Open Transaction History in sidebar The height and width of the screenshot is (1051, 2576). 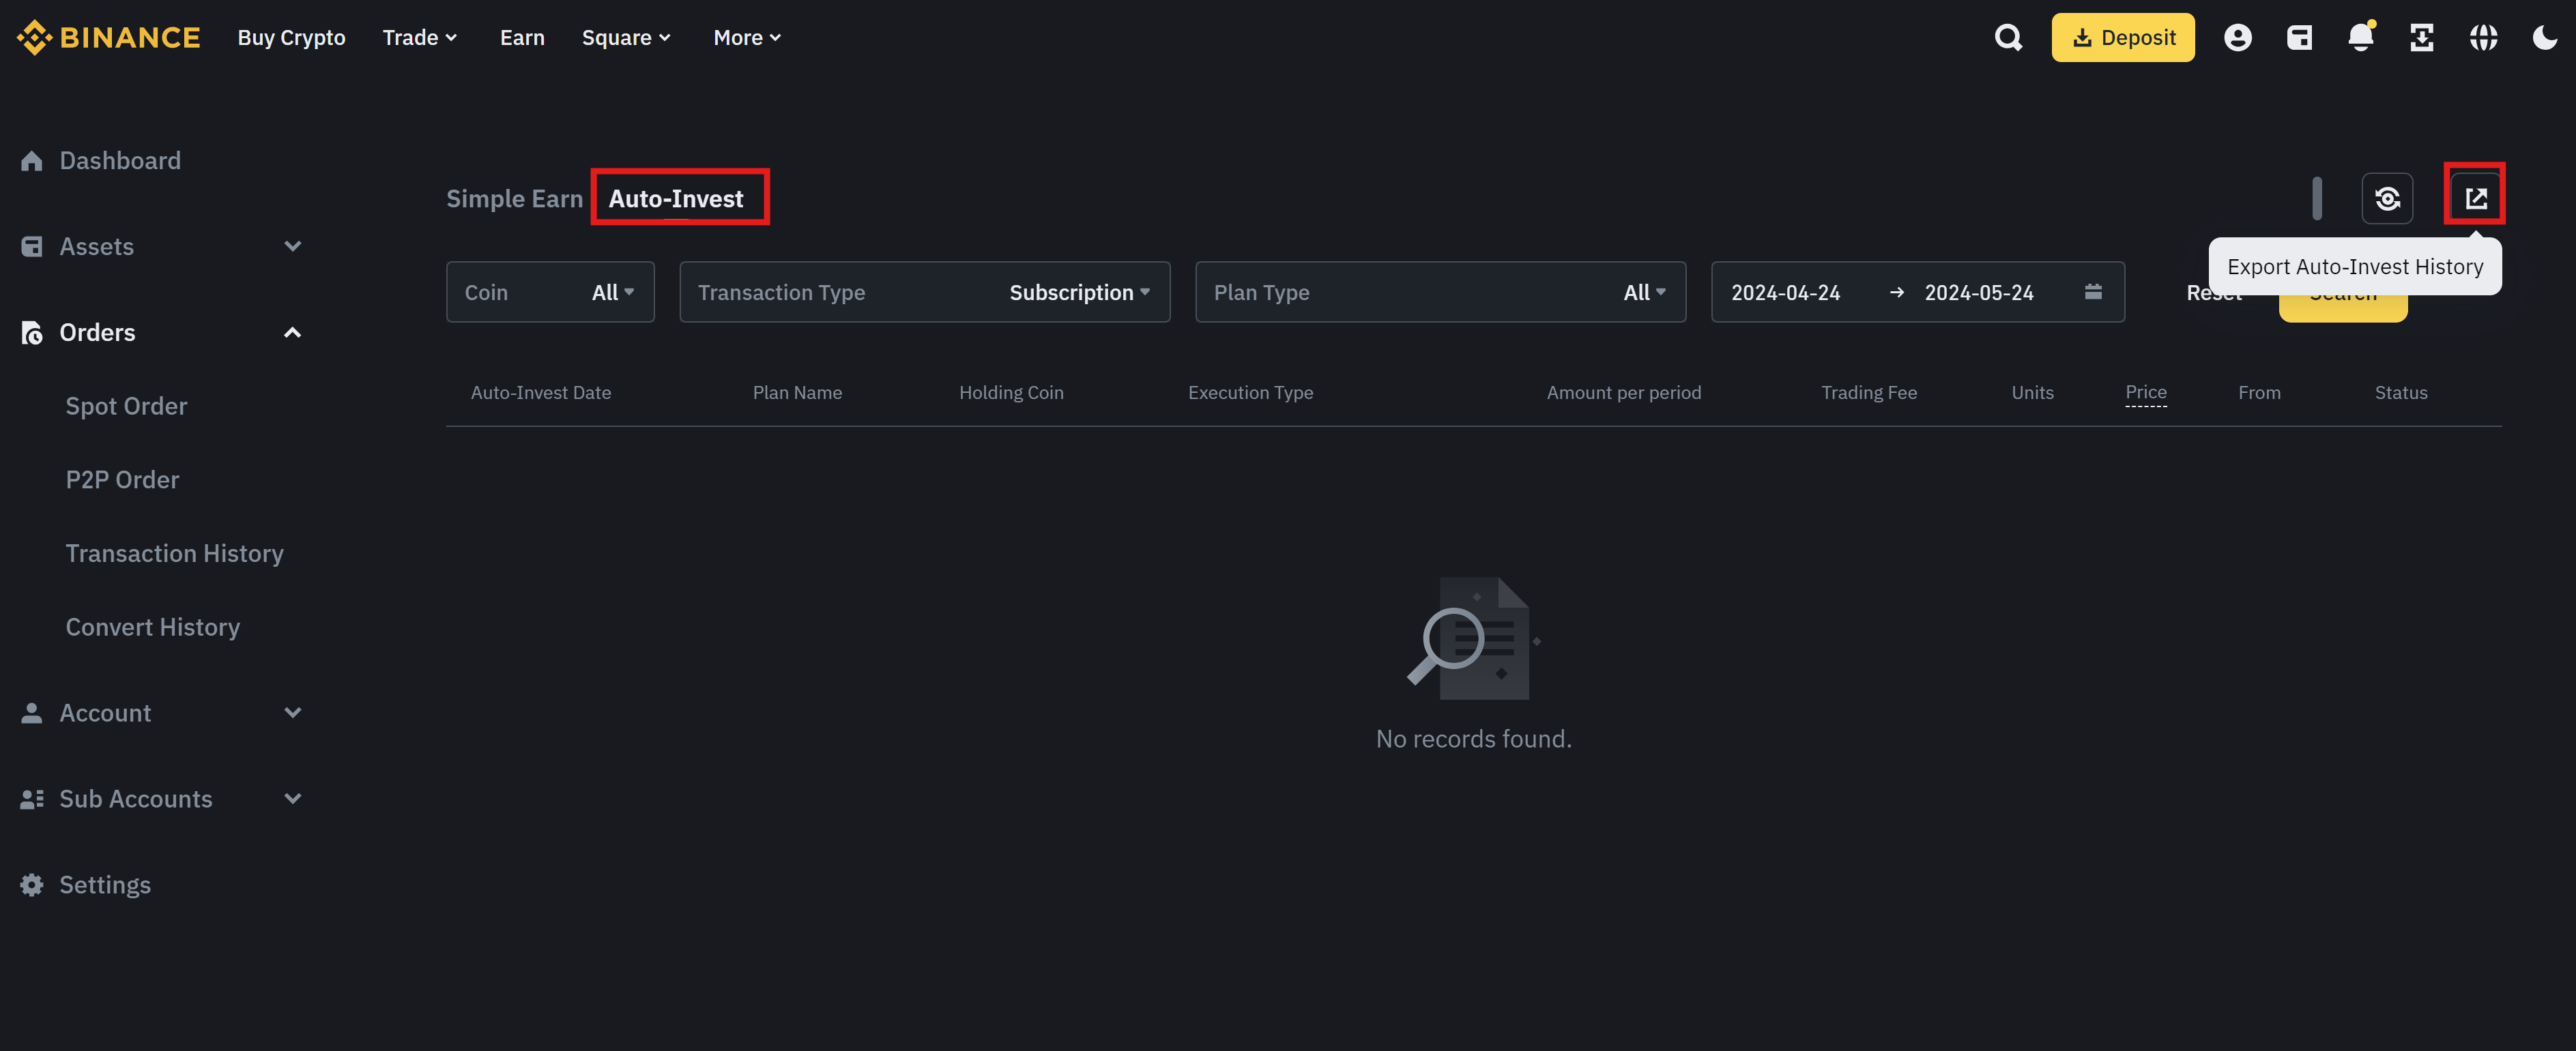point(174,554)
